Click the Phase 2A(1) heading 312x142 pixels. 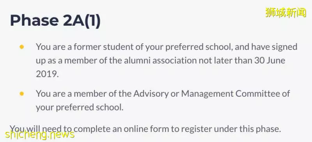point(55,21)
